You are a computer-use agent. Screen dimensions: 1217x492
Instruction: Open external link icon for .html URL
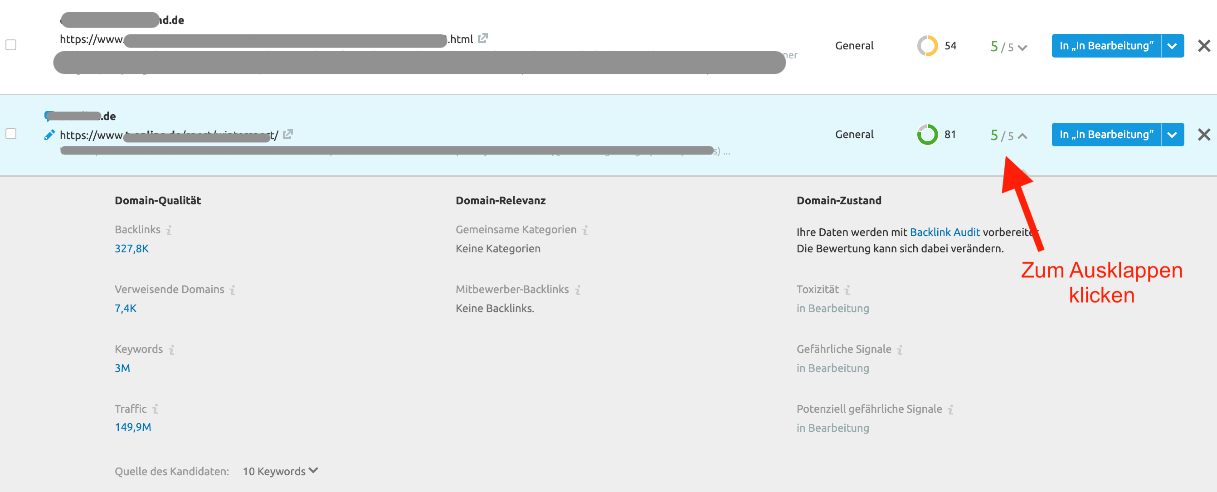(x=482, y=38)
